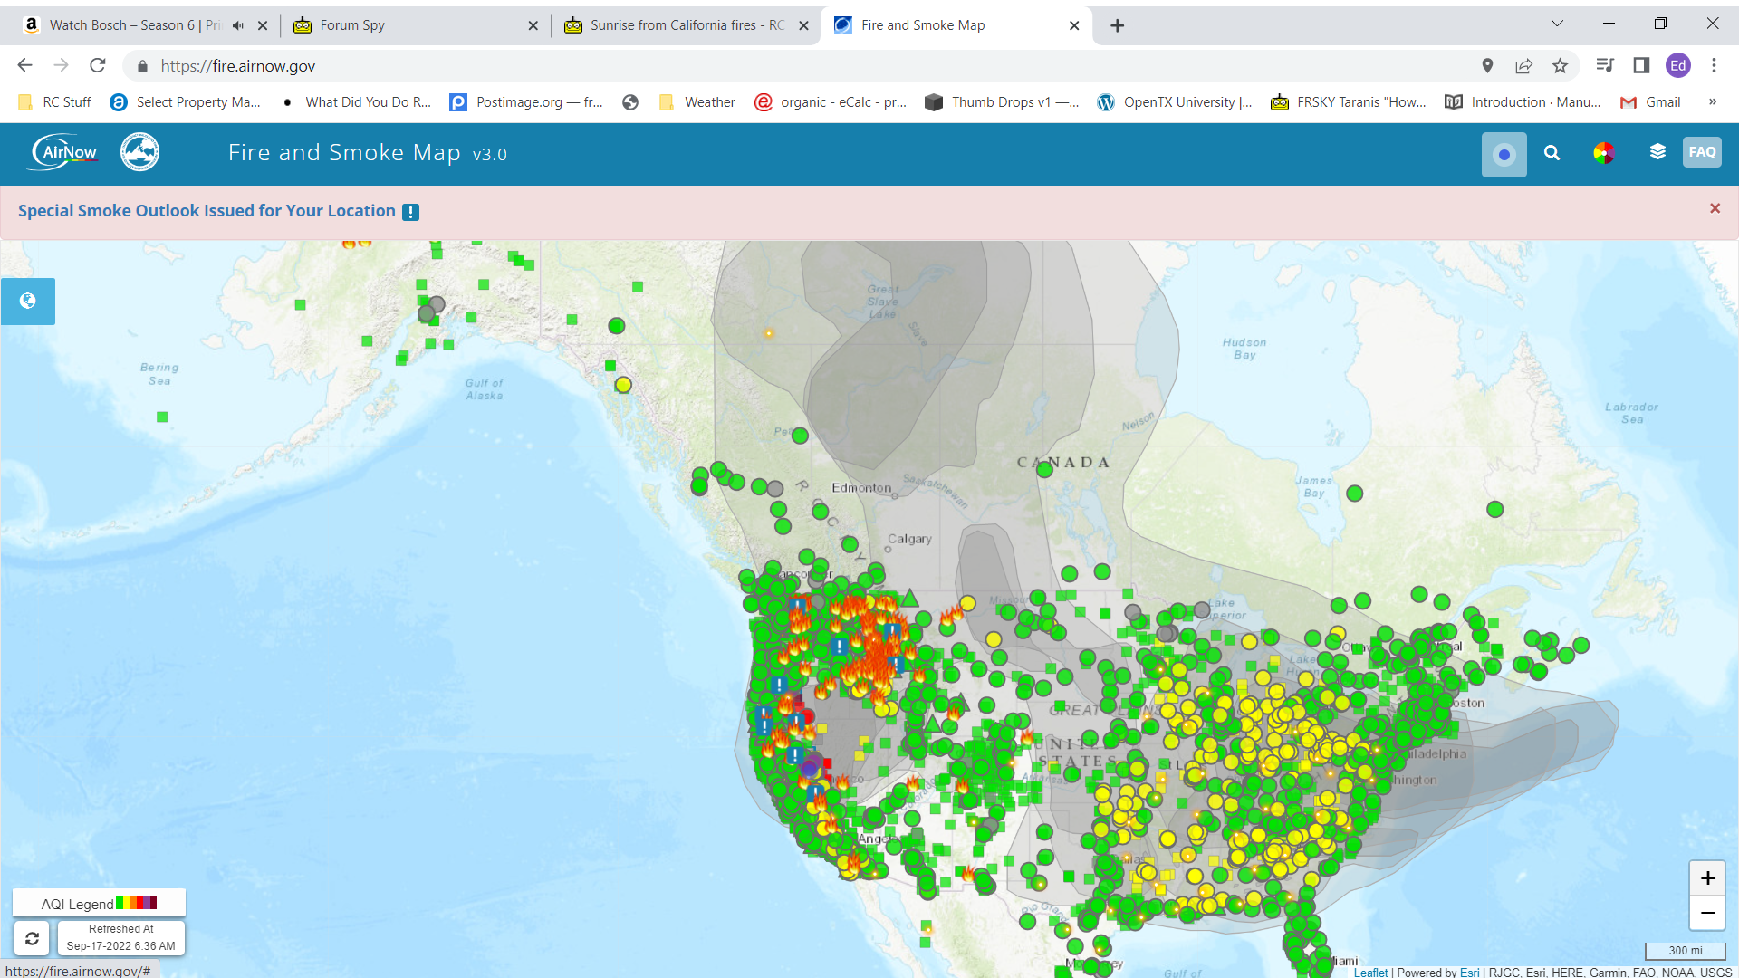The height and width of the screenshot is (978, 1739).
Task: Toggle browser side panel icon
Action: pos(1641,65)
